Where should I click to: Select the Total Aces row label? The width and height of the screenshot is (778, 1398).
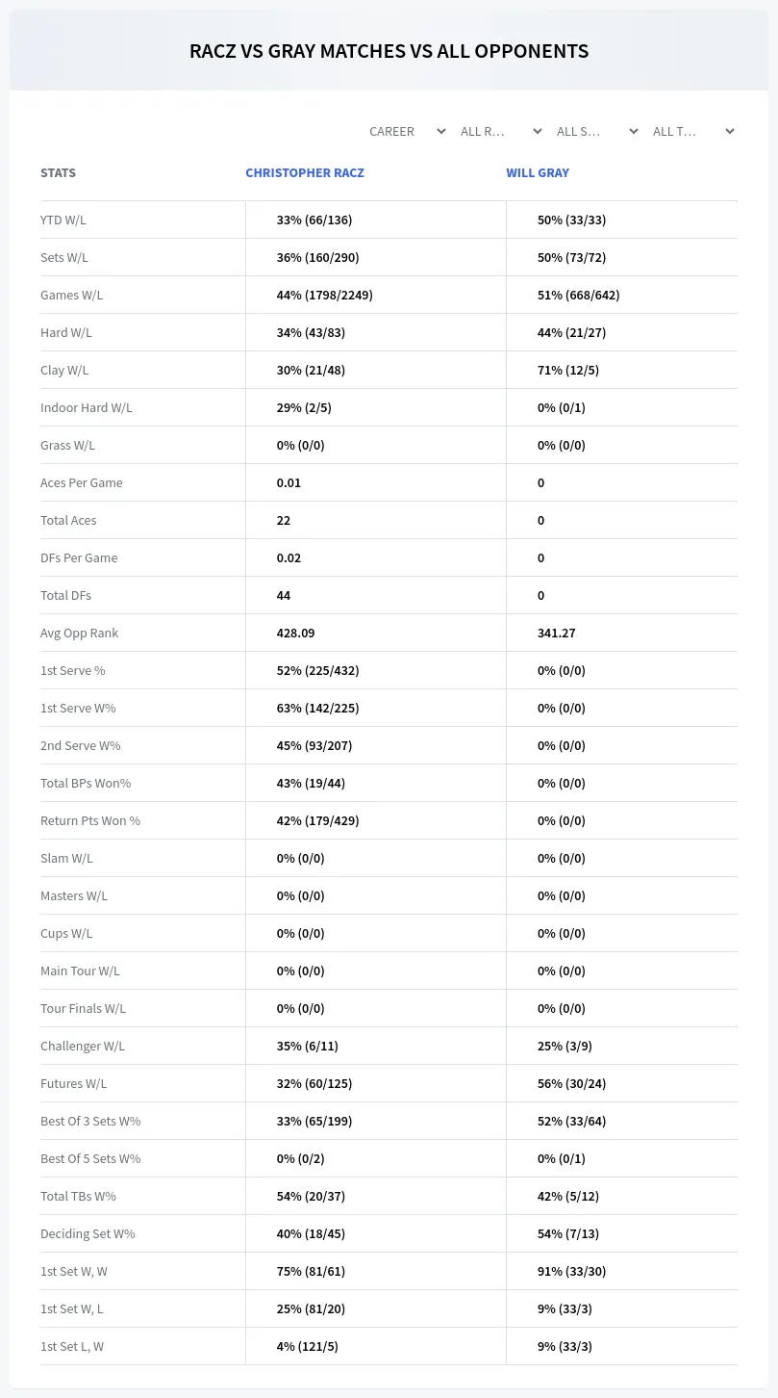(x=68, y=520)
